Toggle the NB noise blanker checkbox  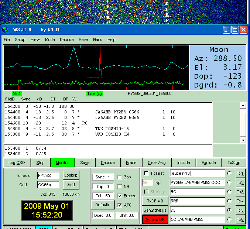(x=119, y=187)
